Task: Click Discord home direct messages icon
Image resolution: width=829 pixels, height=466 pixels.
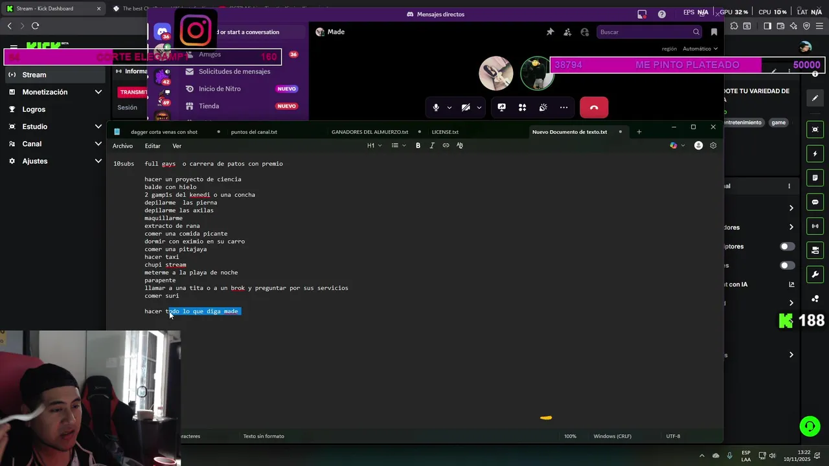Action: coord(162,32)
